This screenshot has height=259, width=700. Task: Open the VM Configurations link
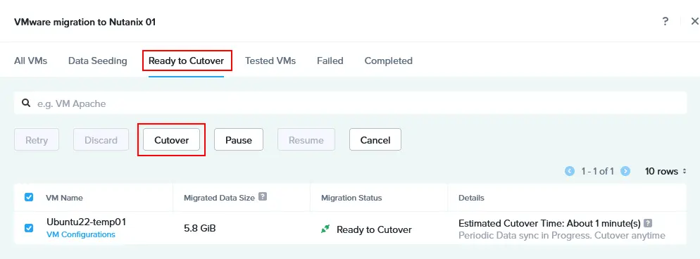coord(81,234)
